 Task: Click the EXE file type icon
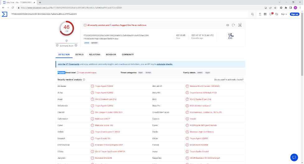(x=230, y=36)
